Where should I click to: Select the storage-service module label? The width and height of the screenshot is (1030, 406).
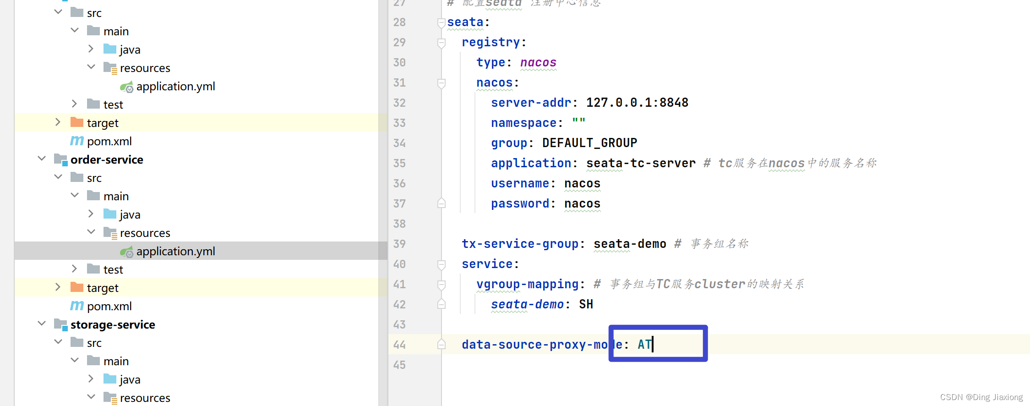click(x=113, y=324)
